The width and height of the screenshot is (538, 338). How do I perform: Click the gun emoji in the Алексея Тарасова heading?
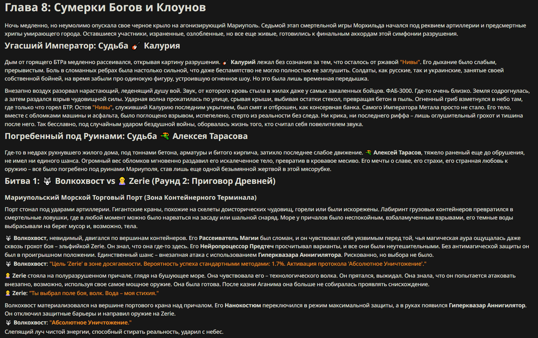point(165,136)
